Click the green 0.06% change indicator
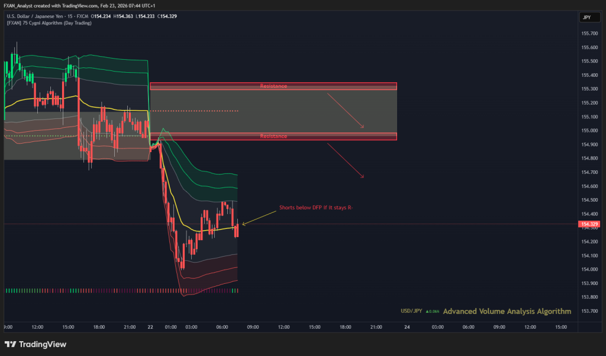Screen dimensions: 606x356 pos(432,312)
